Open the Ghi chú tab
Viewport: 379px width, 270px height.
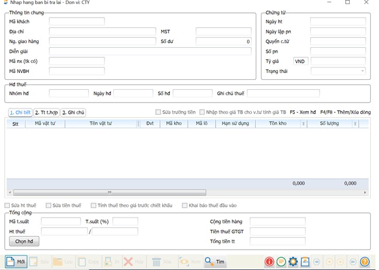[x=74, y=113]
